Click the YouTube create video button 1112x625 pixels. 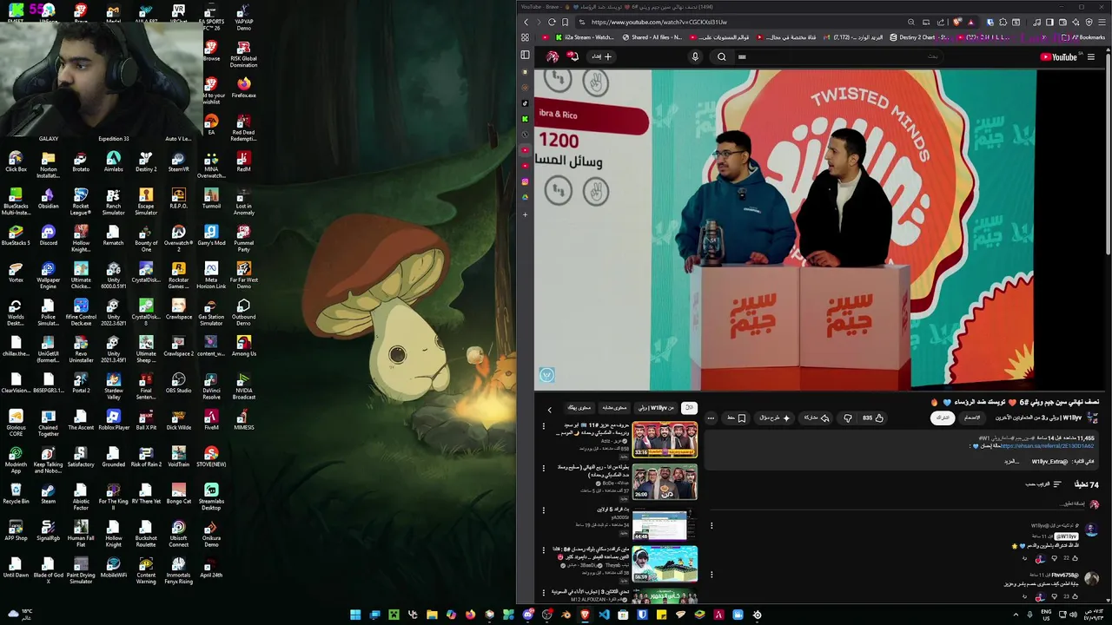(601, 56)
